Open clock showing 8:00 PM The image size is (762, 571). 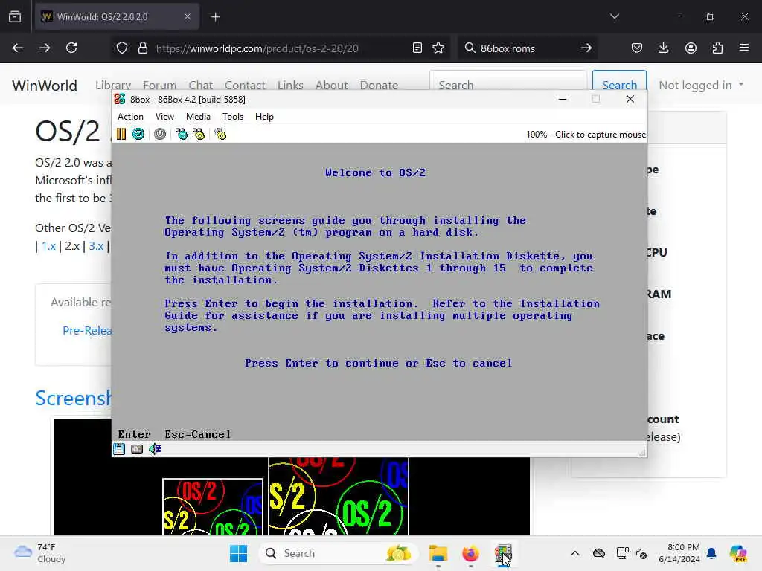[x=679, y=553]
